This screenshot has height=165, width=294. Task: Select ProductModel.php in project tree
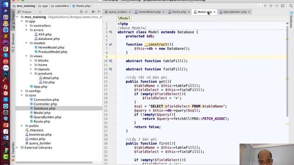pos(53,52)
